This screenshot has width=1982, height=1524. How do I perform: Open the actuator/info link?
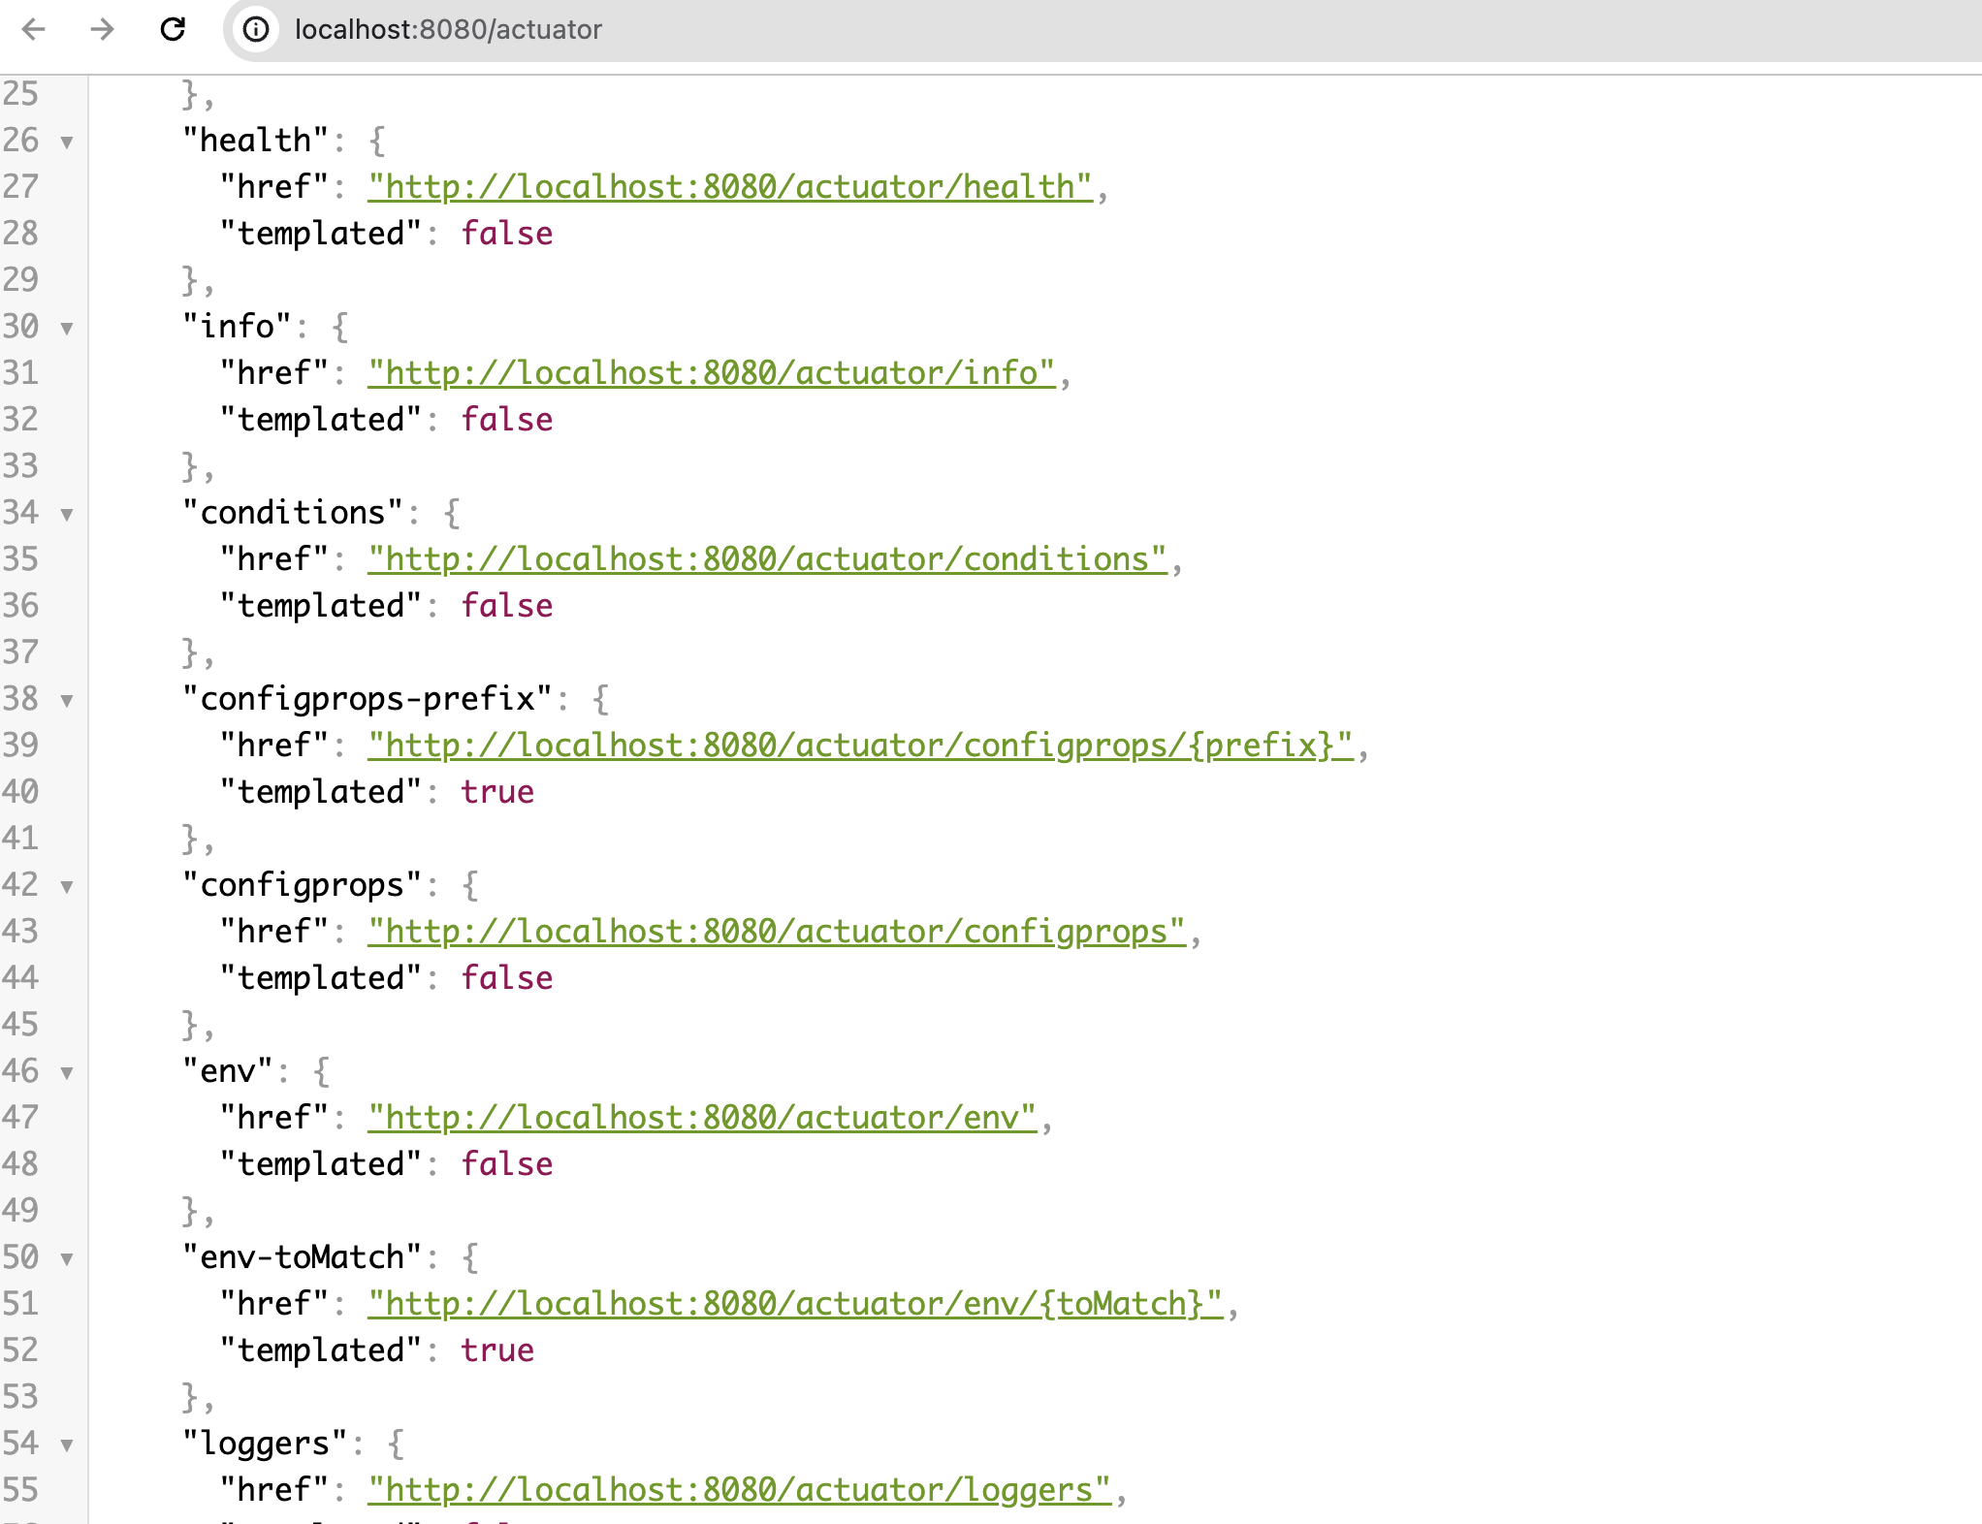tap(711, 373)
